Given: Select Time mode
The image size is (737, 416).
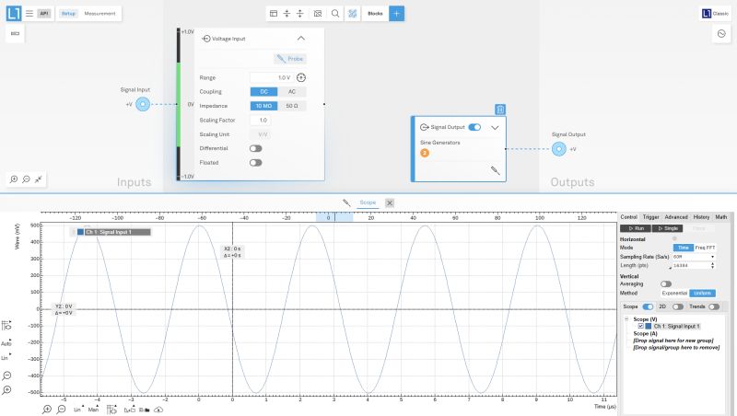Looking at the screenshot, I should [x=684, y=248].
